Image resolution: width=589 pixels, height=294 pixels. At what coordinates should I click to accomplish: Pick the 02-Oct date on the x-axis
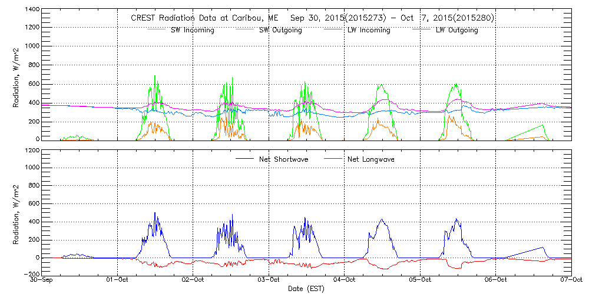(x=194, y=280)
